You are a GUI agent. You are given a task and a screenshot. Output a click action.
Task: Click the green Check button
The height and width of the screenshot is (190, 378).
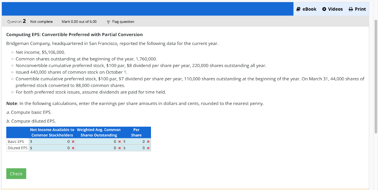click(16, 174)
